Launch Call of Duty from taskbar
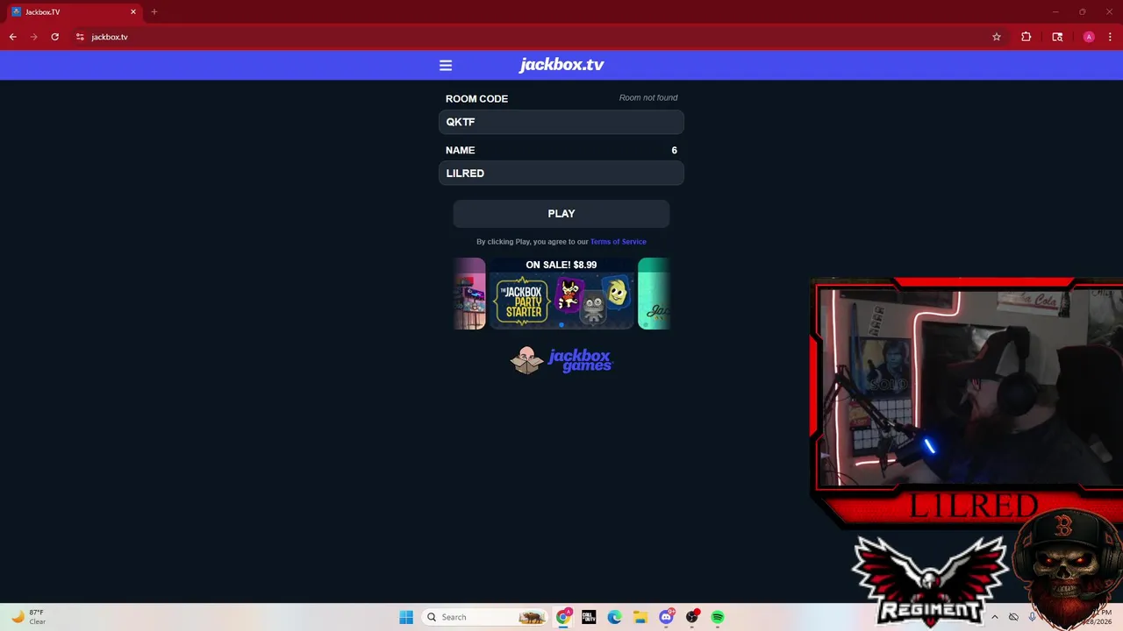1123x631 pixels. [x=589, y=617]
